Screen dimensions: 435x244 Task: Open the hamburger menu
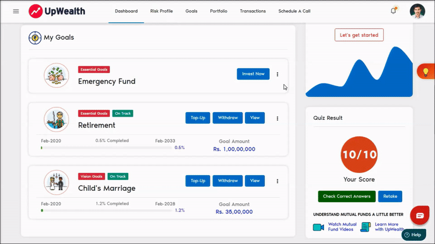coord(16,11)
